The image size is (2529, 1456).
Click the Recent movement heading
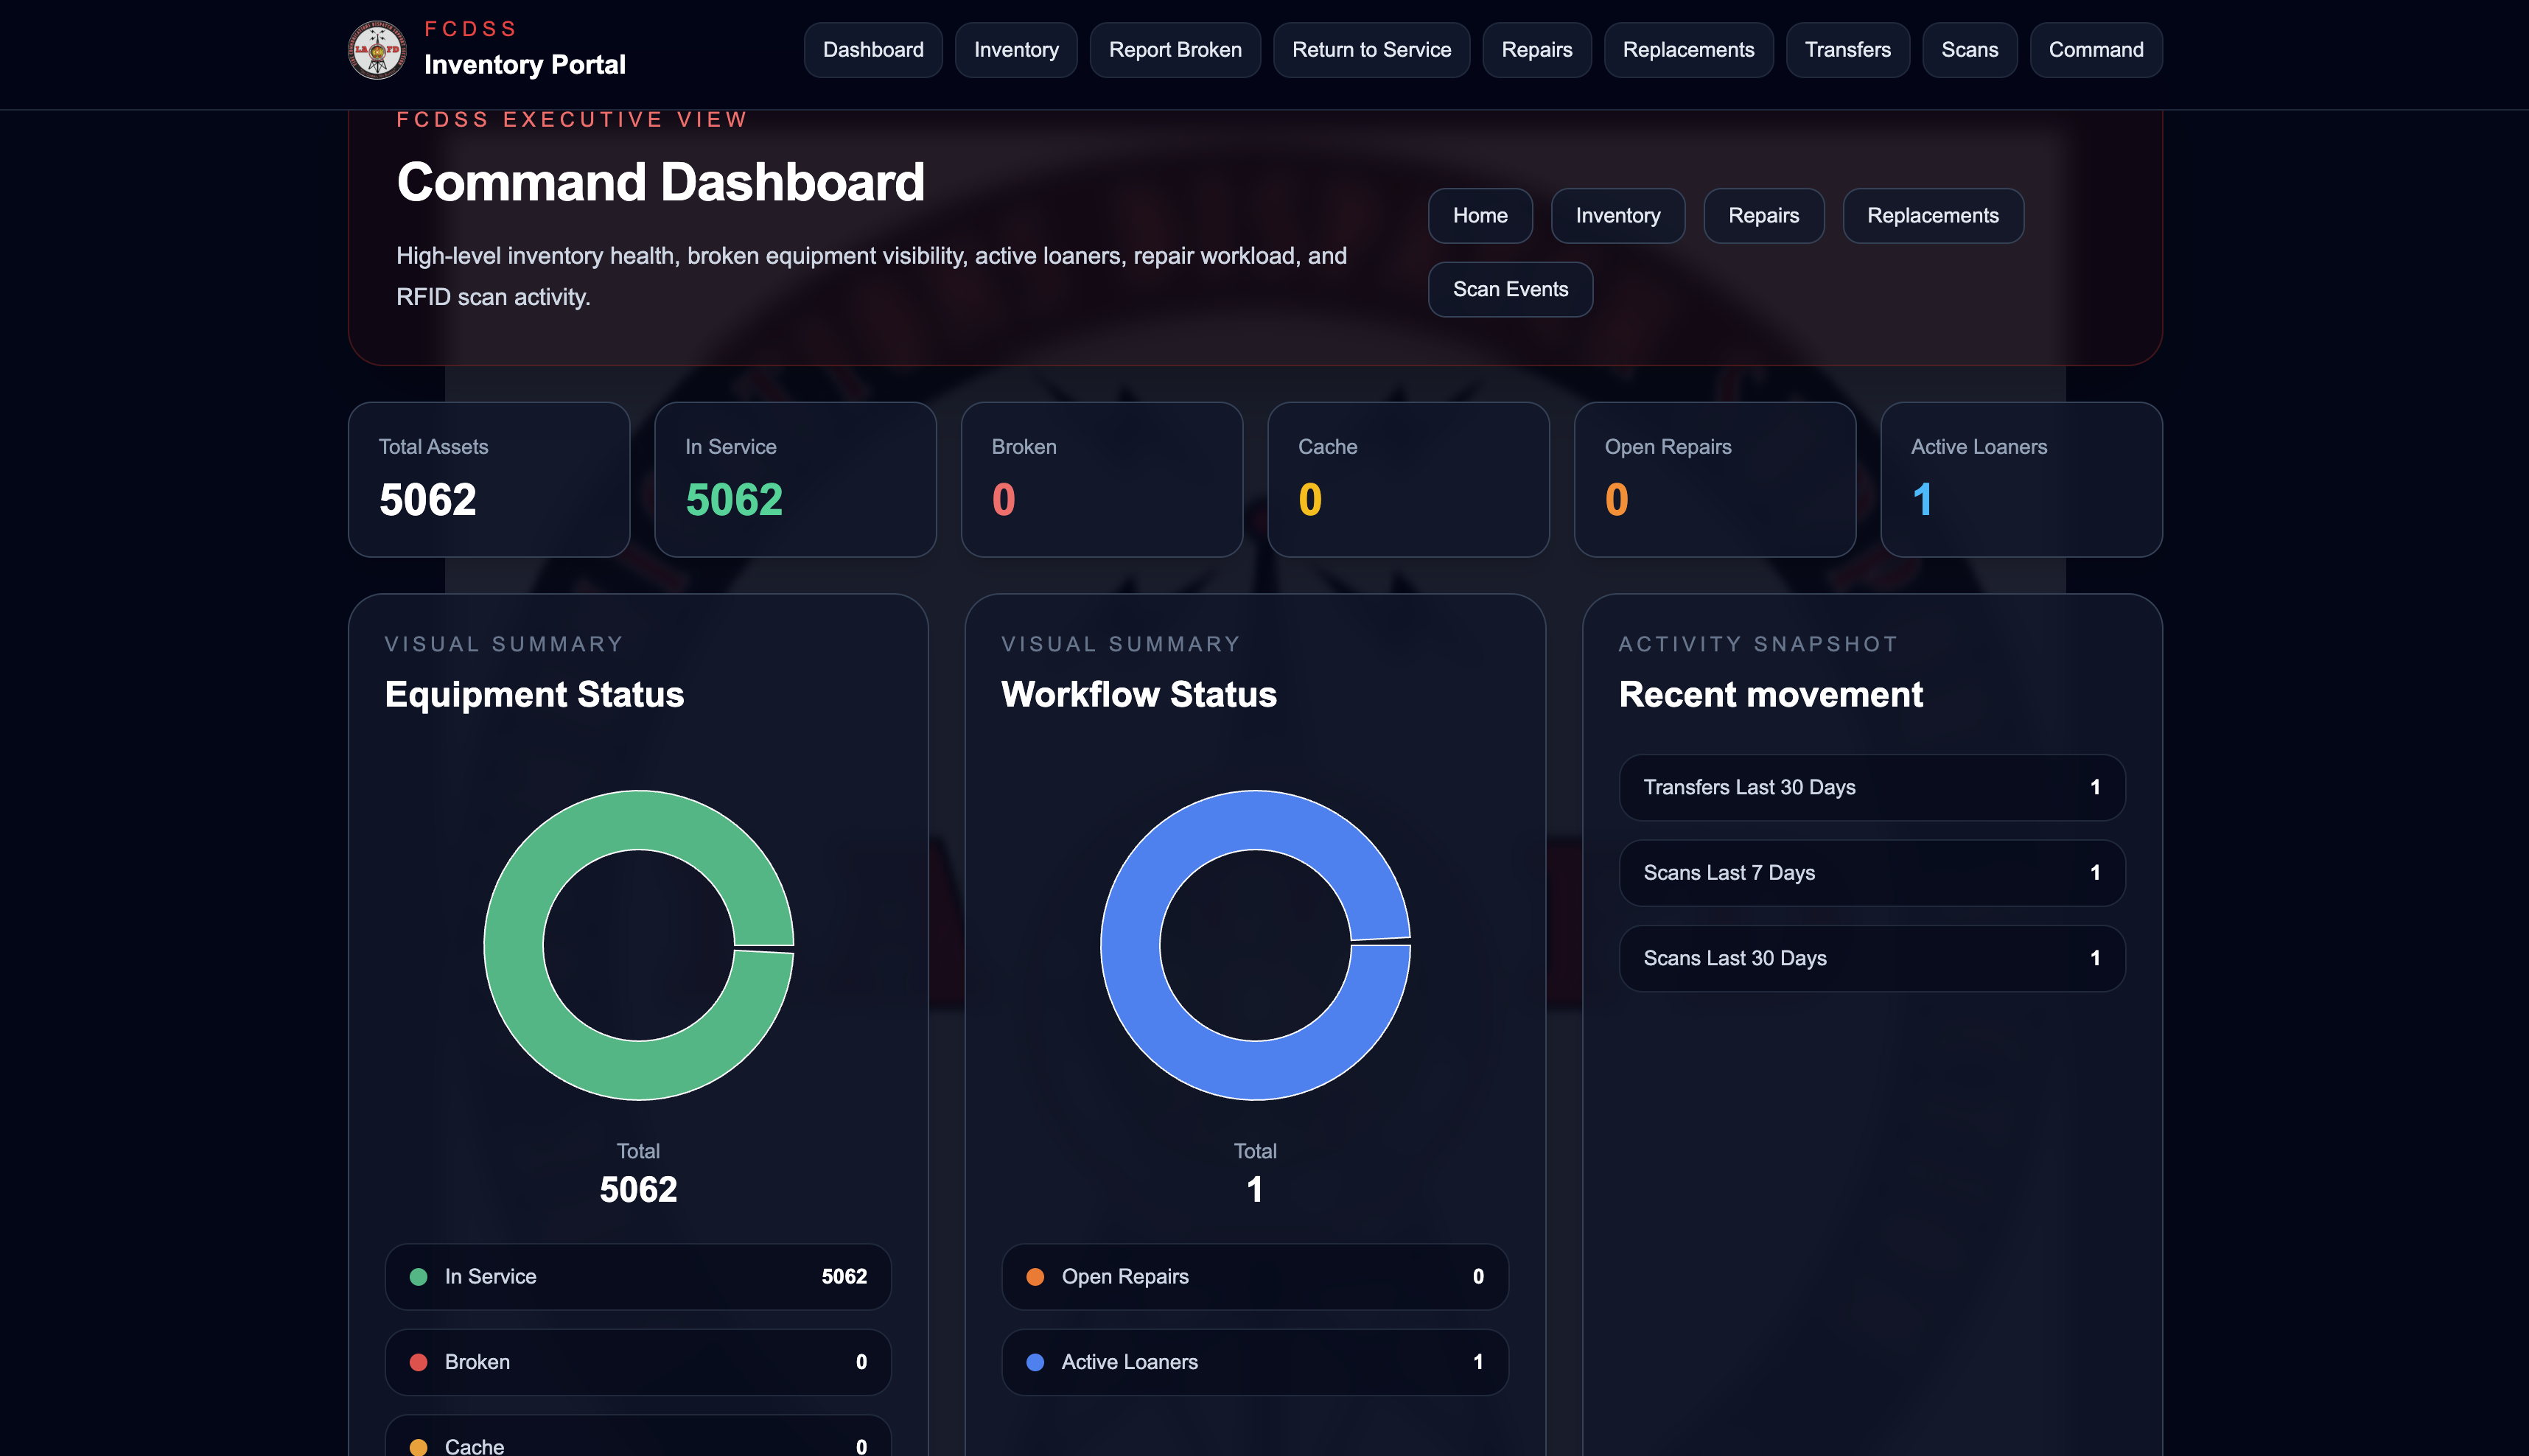1770,695
